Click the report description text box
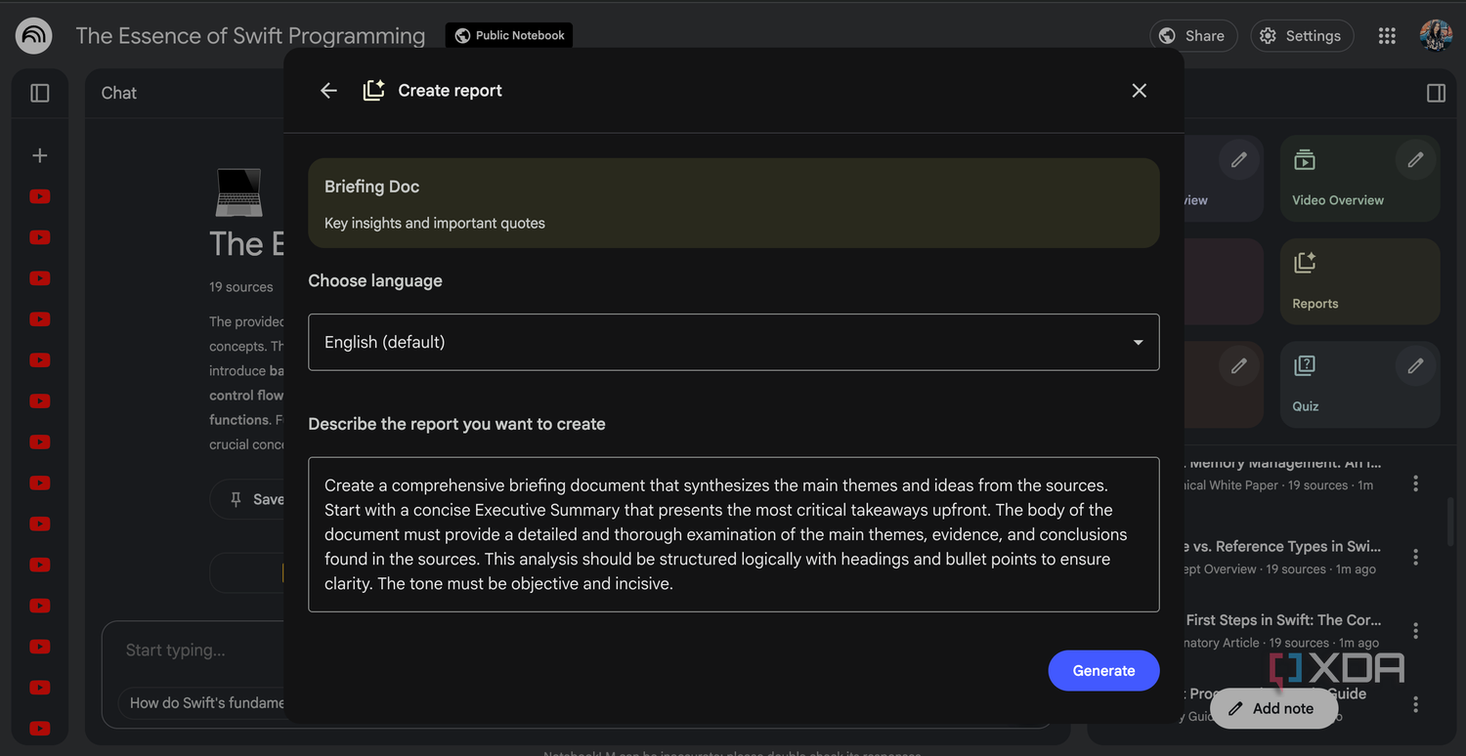The image size is (1466, 756). tap(734, 534)
